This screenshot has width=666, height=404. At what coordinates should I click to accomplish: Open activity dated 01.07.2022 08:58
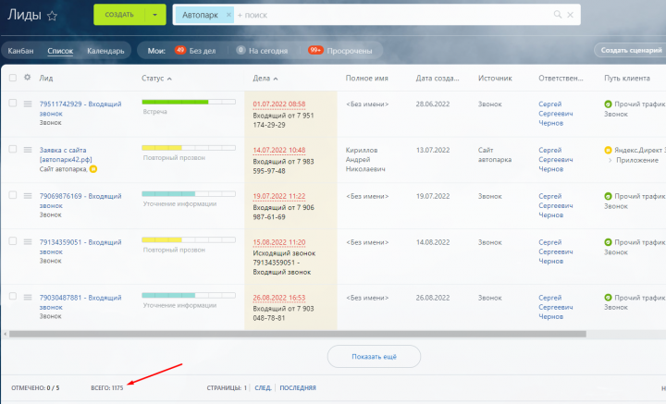pyautogui.click(x=279, y=104)
